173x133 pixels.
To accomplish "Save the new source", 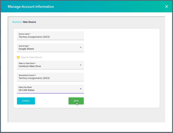I will pos(76,101).
